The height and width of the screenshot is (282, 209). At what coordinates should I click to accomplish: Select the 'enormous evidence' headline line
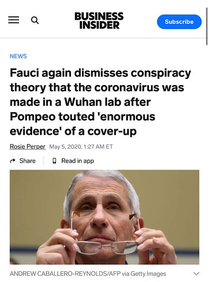(x=82, y=124)
